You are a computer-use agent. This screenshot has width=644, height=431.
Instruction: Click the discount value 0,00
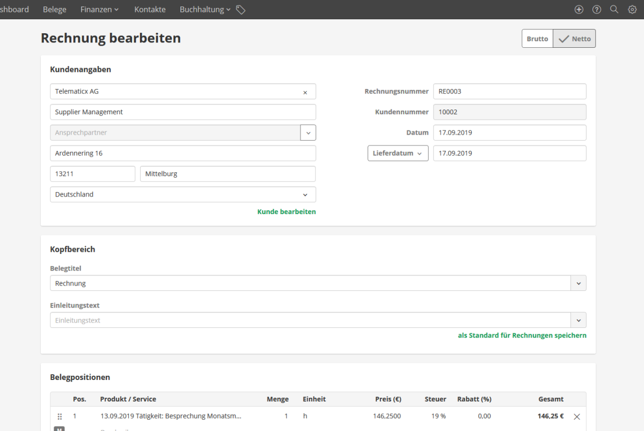click(484, 416)
